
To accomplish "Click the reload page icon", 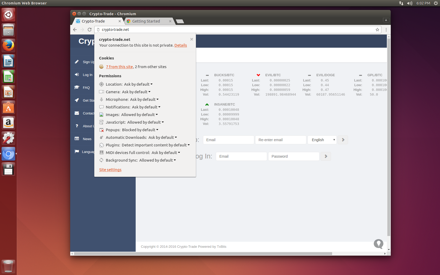I will pyautogui.click(x=90, y=30).
